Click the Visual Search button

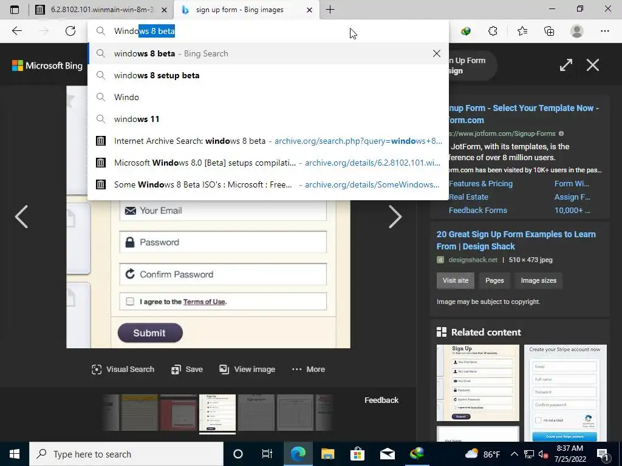coord(123,370)
